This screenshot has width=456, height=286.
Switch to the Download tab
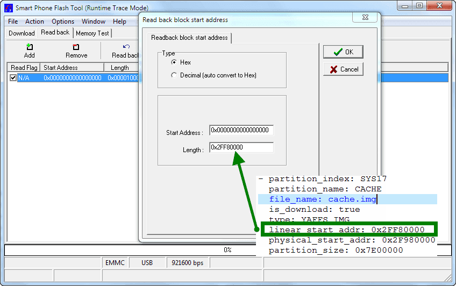[x=22, y=33]
